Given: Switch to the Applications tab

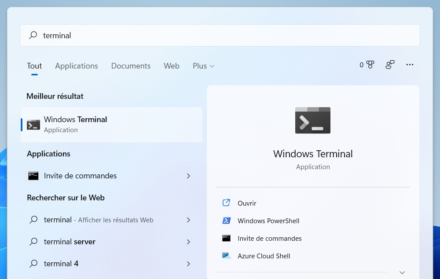Looking at the screenshot, I should click(x=76, y=66).
